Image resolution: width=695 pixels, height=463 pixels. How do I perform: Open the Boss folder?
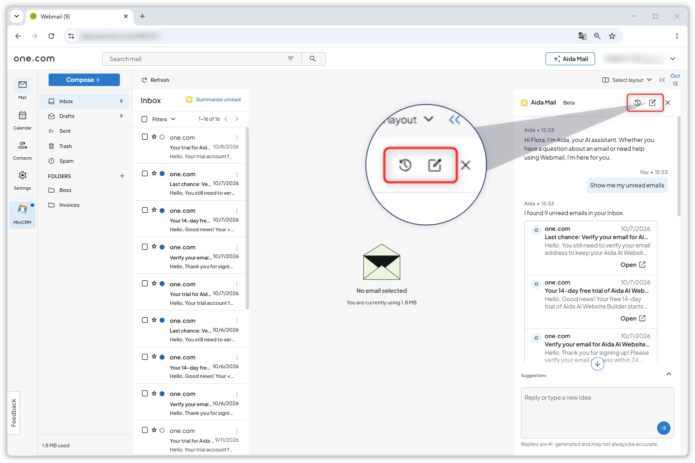84,190
